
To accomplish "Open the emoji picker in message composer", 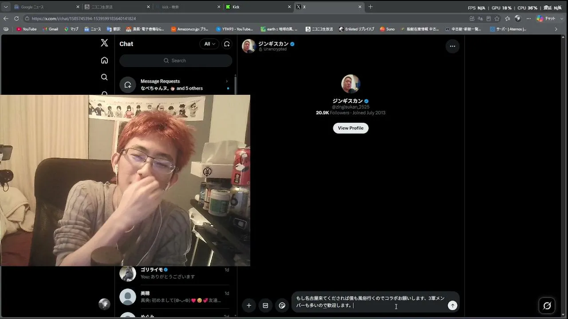I will coord(282,305).
